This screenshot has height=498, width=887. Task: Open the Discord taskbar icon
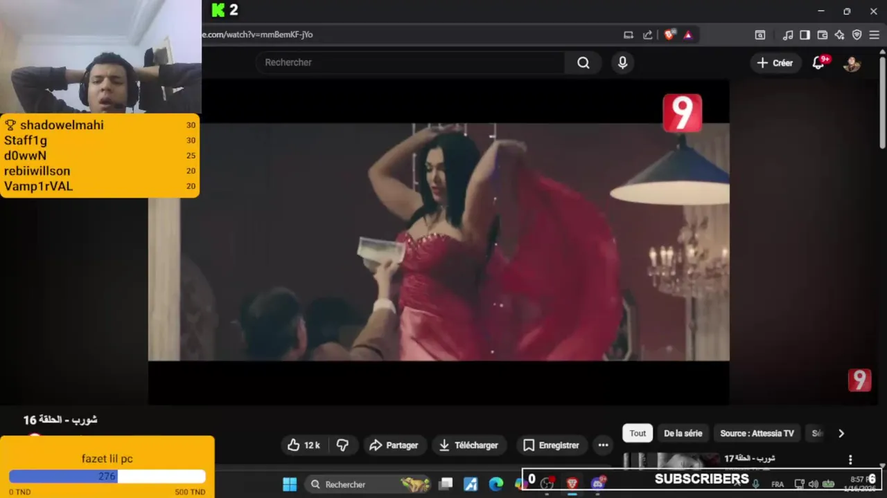[598, 483]
